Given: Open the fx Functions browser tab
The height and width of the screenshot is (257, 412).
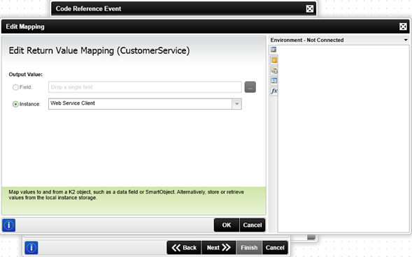Looking at the screenshot, I should coord(274,91).
